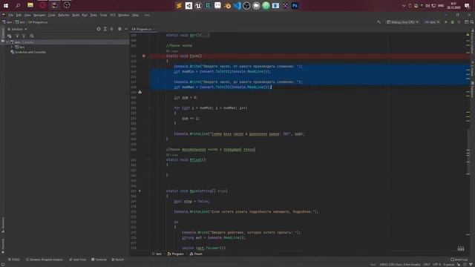
Task: Open the run configuration dropdown
Action: (432, 22)
